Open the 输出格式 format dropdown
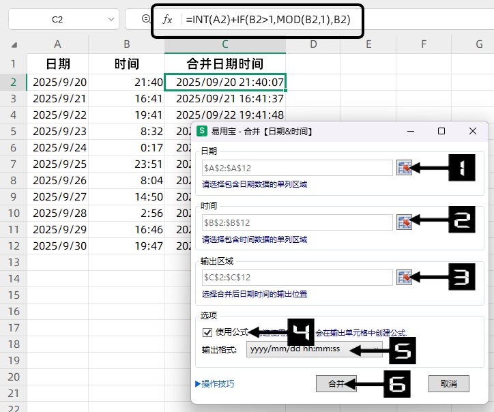494x412 pixels. 377,349
